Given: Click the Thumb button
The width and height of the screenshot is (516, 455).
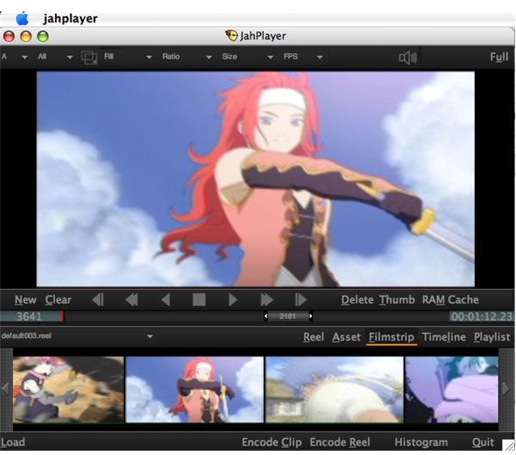Looking at the screenshot, I should [396, 300].
